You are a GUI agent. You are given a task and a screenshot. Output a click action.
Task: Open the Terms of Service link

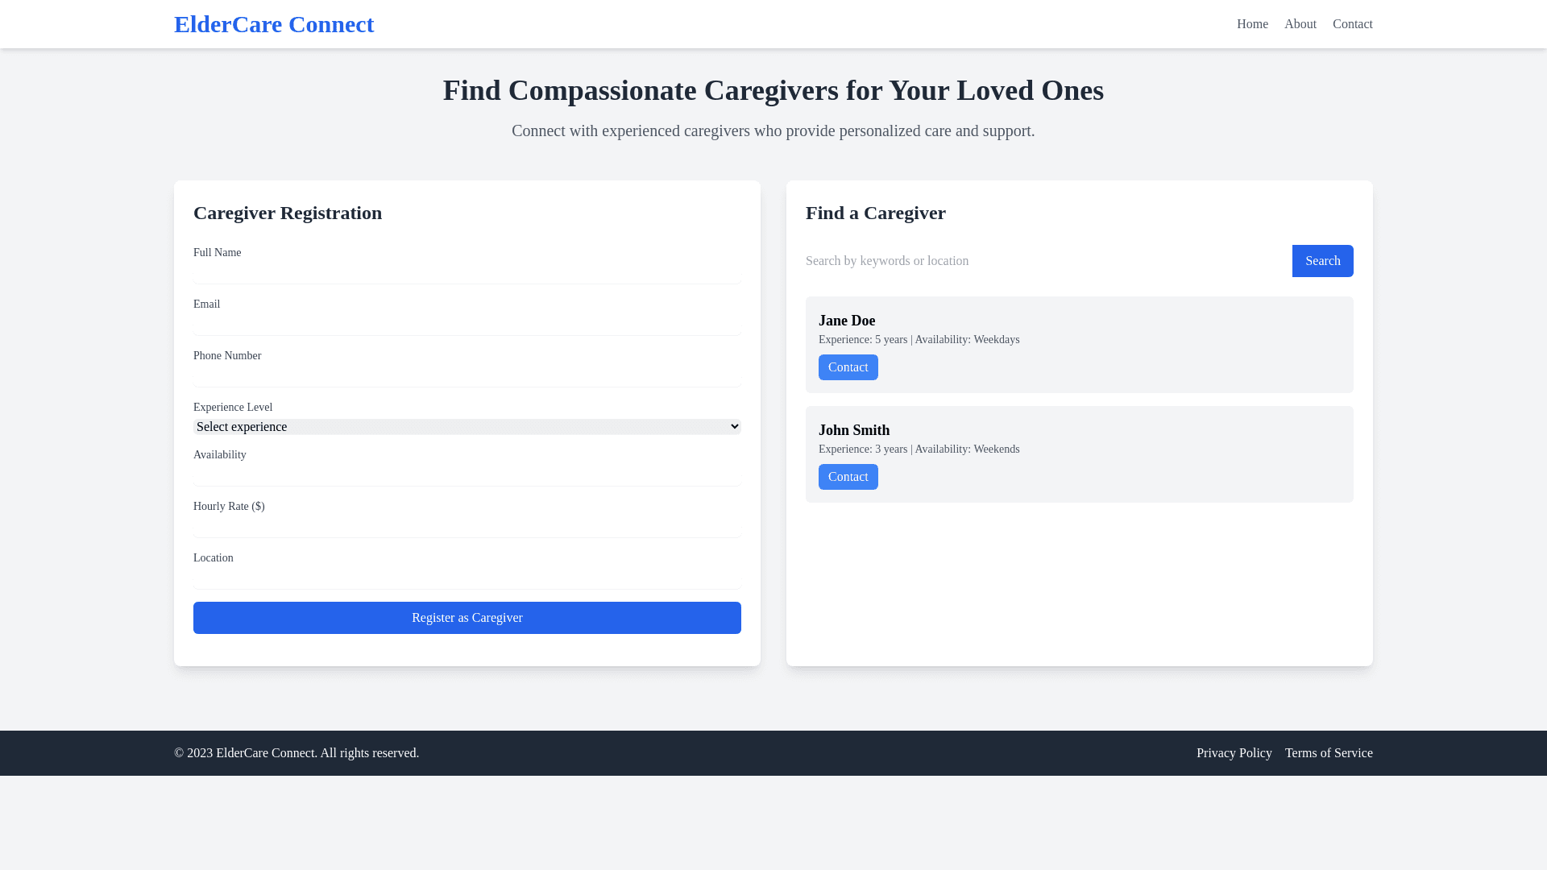coord(1328,753)
